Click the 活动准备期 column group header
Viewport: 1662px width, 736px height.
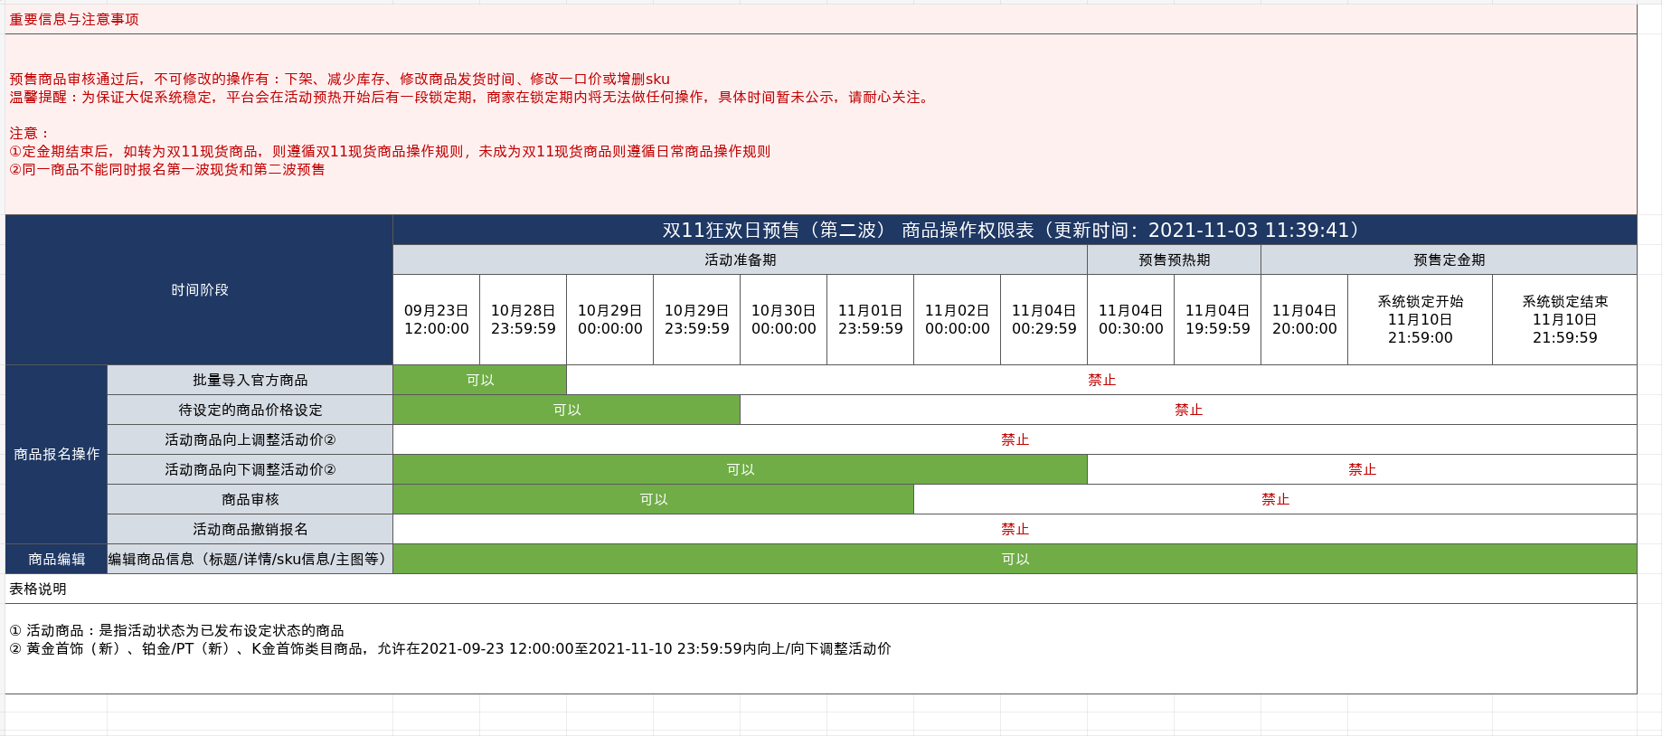pos(740,259)
